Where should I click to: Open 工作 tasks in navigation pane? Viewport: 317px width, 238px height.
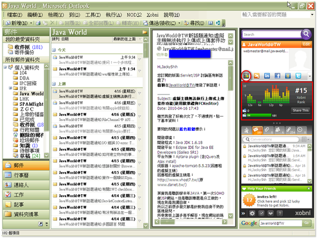point(26,195)
